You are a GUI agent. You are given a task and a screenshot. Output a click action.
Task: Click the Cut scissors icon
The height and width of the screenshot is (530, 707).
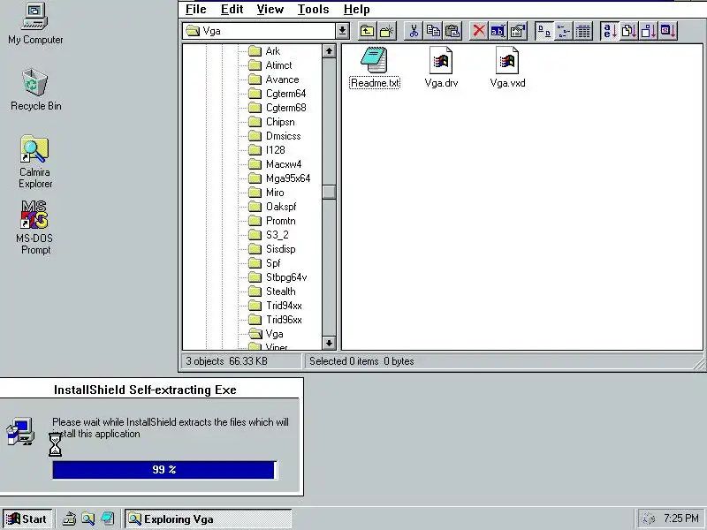click(x=414, y=31)
